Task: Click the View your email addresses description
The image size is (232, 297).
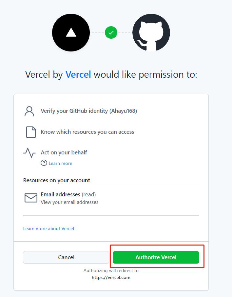Action: coord(69,202)
